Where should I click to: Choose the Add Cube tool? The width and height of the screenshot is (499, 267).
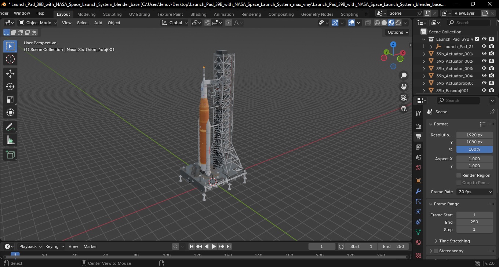10,154
